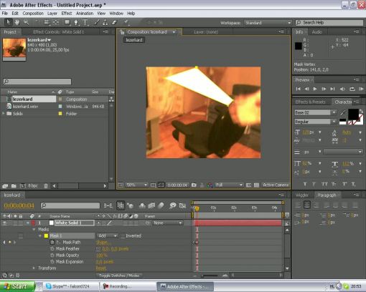Open the Workspace Standard dropdown
Image resolution: width=366 pixels, height=292 pixels.
(268, 23)
